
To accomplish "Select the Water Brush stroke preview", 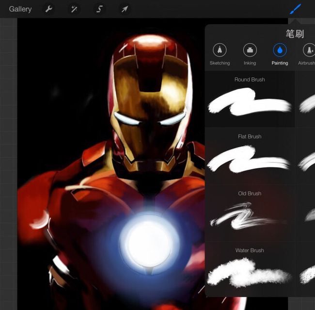I will [x=249, y=273].
